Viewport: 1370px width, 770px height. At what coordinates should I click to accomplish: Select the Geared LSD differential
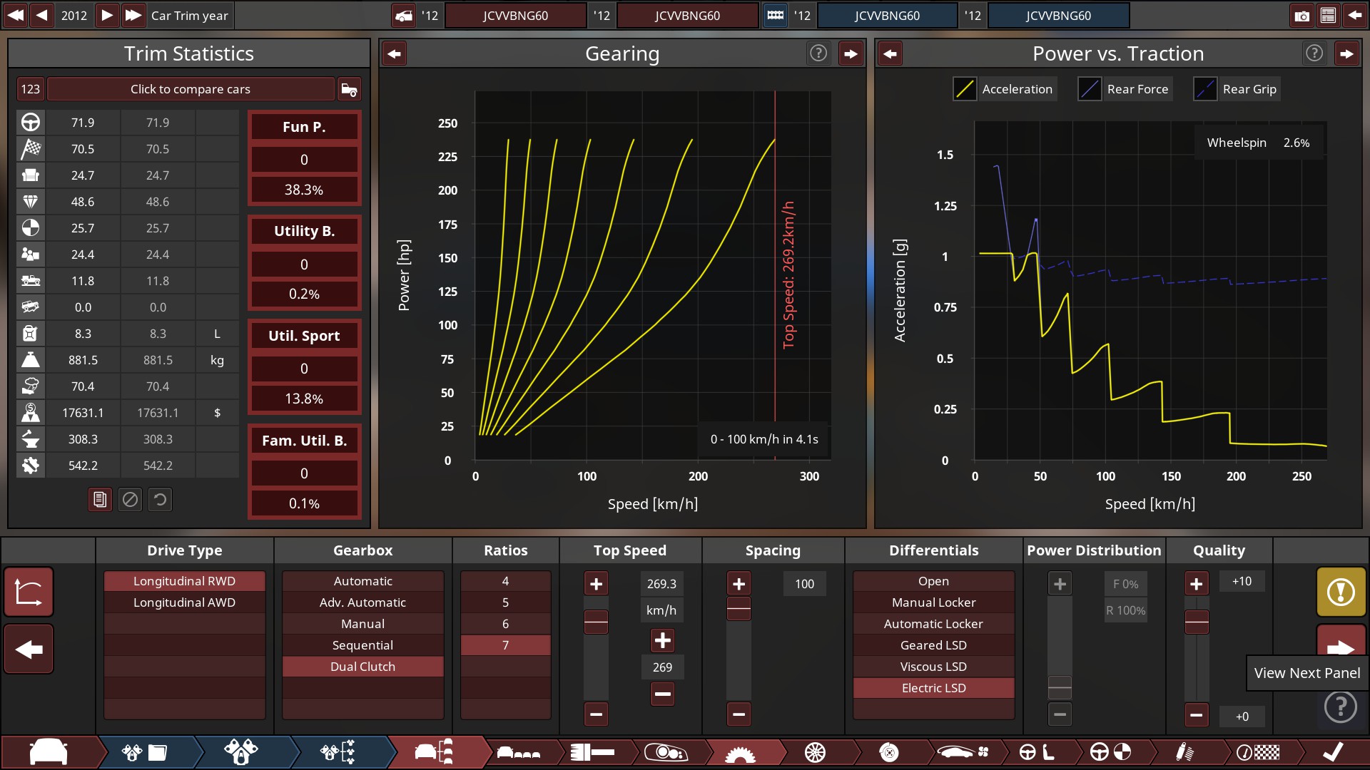(933, 645)
